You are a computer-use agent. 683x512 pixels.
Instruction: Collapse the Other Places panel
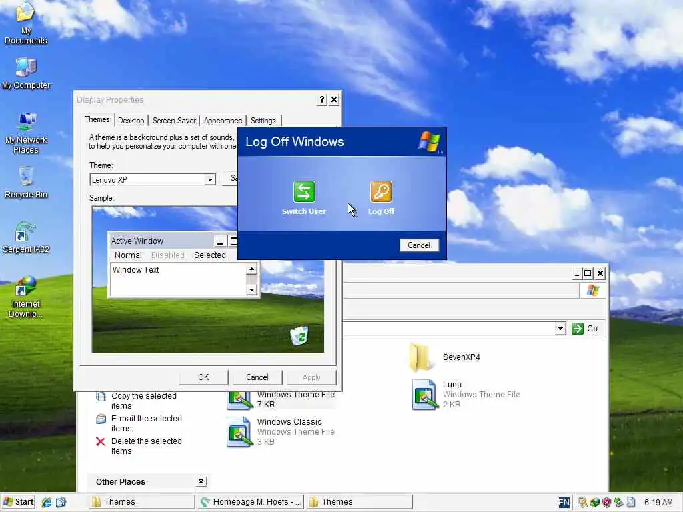[201, 481]
